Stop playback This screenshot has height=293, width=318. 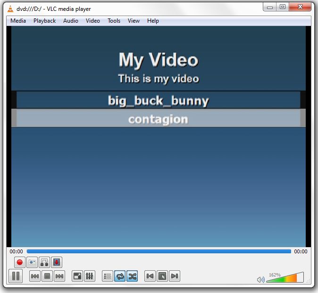coord(47,276)
